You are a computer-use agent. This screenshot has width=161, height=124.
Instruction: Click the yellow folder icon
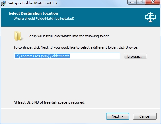tap(18, 36)
